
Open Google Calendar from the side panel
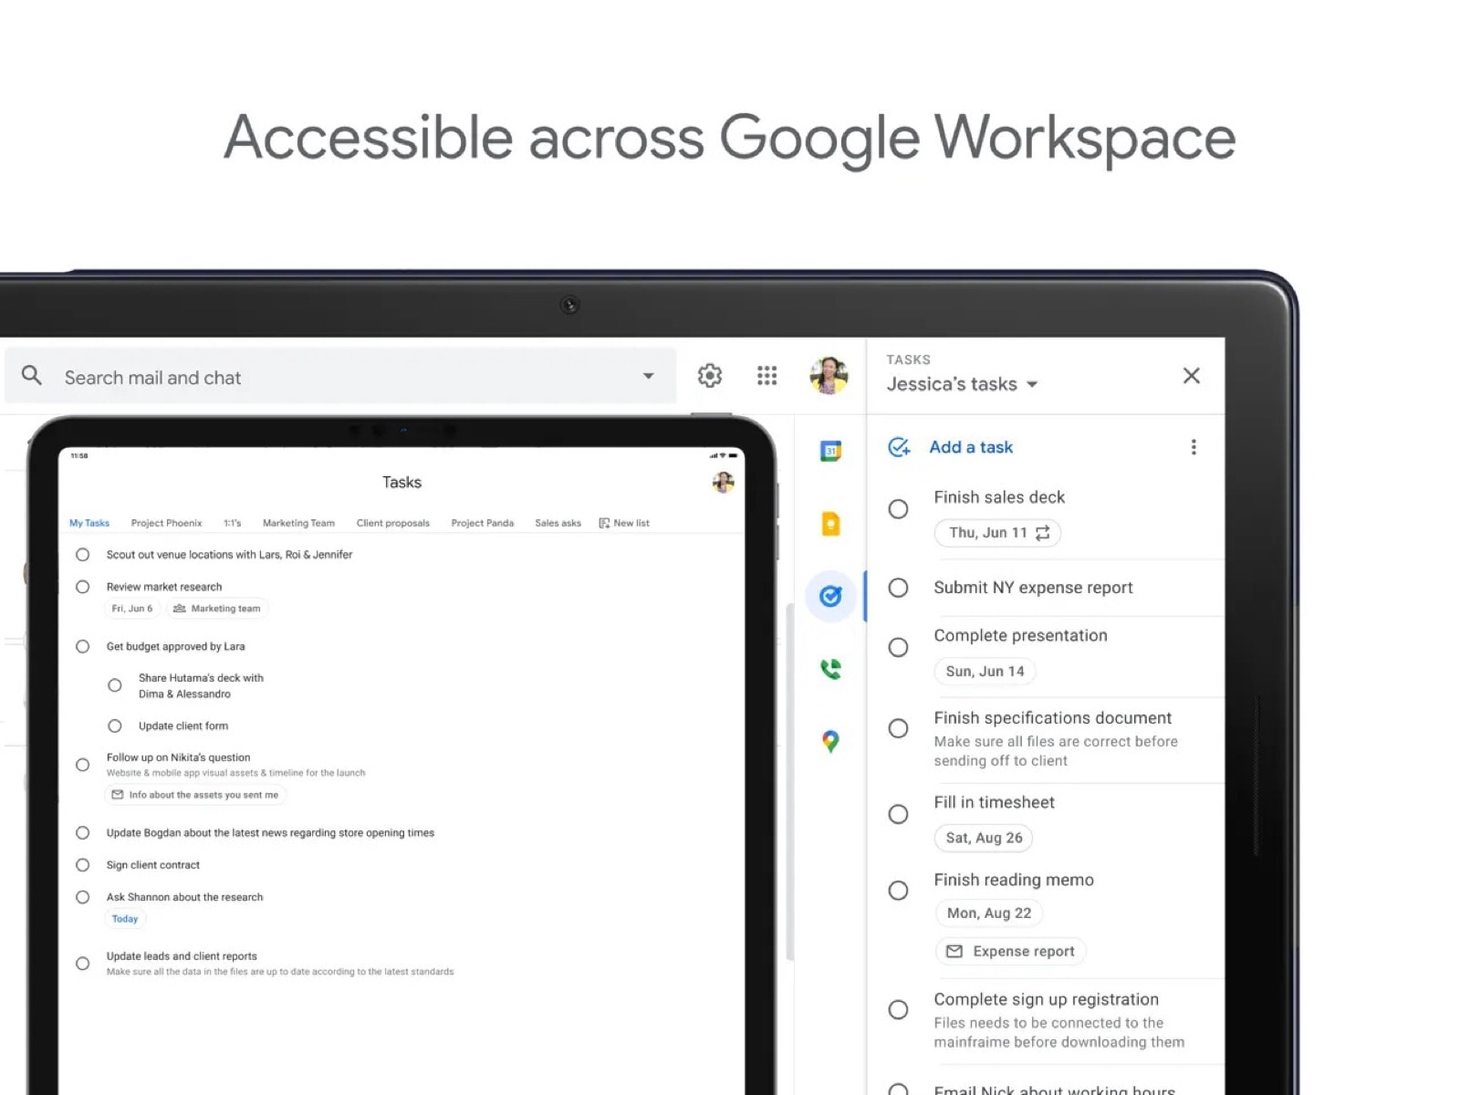(x=830, y=452)
